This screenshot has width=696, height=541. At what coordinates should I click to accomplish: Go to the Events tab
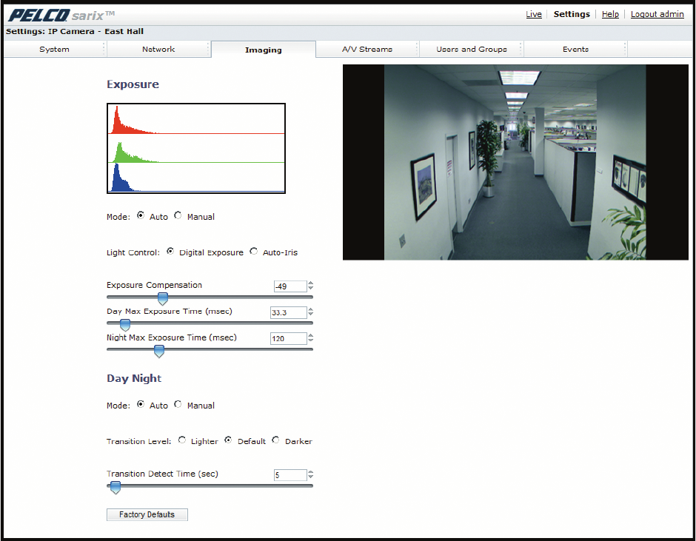point(575,50)
